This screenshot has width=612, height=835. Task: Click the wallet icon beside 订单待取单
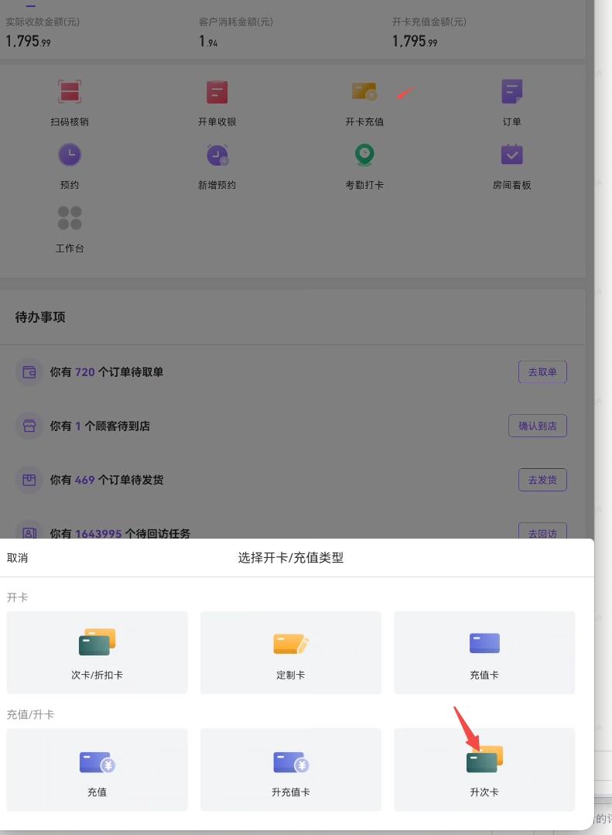29,371
